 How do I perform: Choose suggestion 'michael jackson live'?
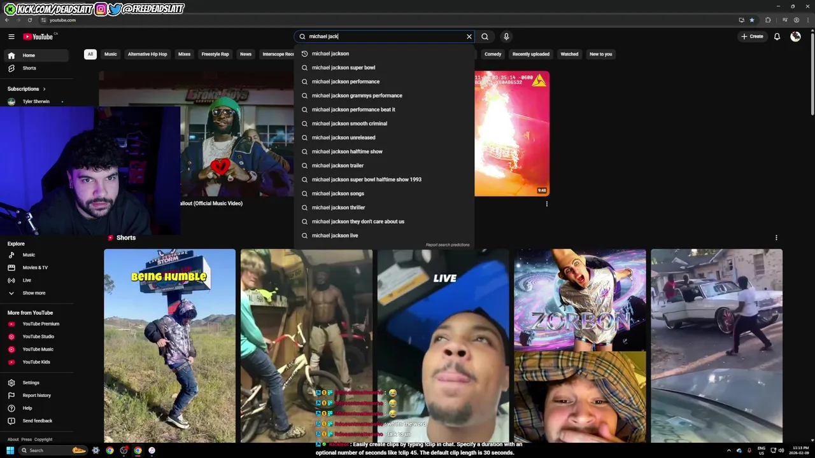(x=384, y=235)
